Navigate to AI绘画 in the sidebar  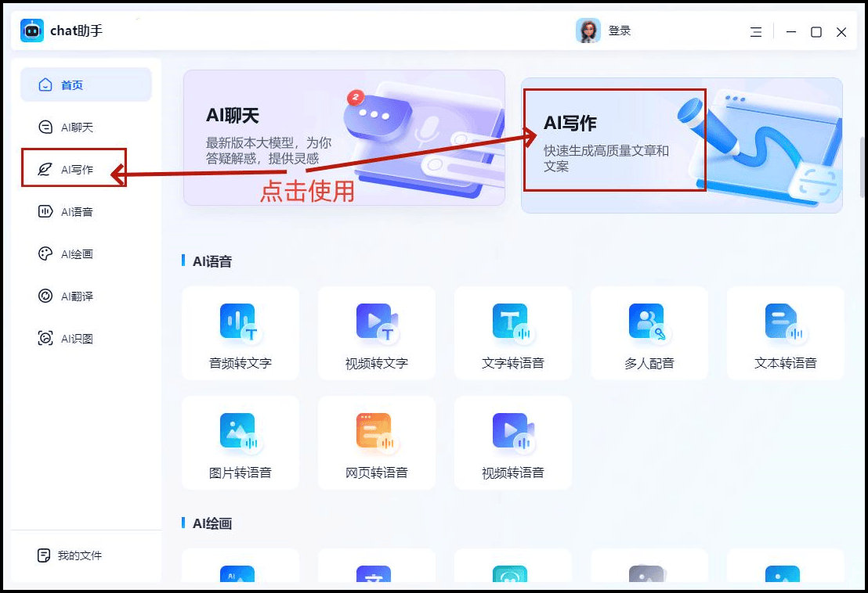[x=76, y=254]
